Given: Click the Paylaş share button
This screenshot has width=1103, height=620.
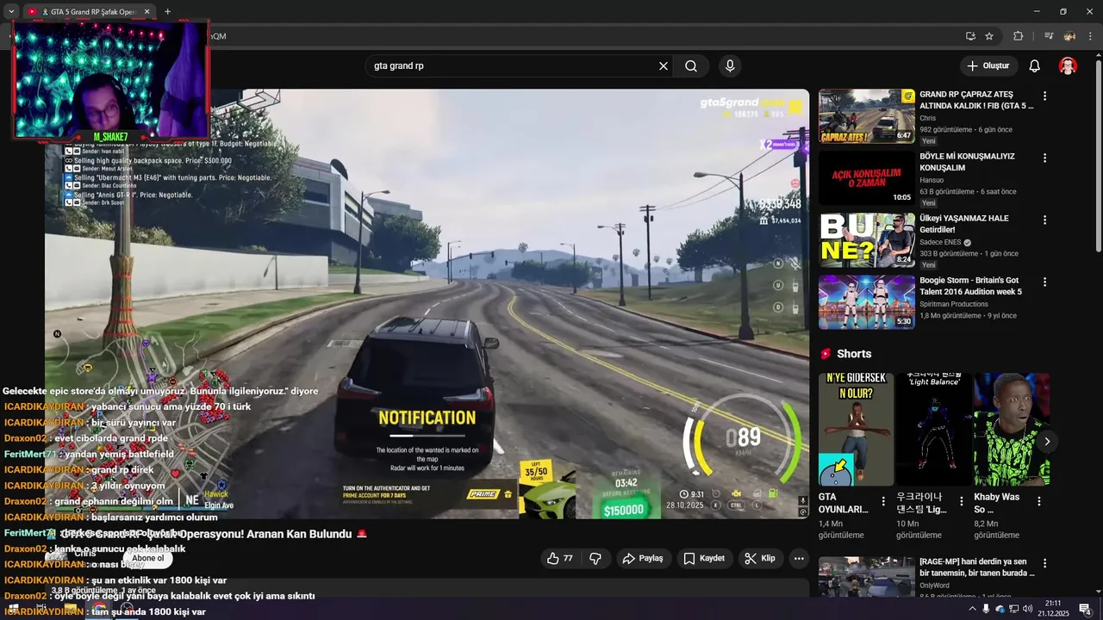Looking at the screenshot, I should coord(643,558).
